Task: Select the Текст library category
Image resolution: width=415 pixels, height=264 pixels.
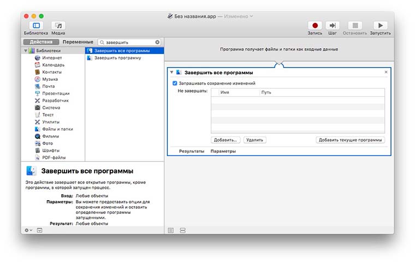Action: coord(48,115)
